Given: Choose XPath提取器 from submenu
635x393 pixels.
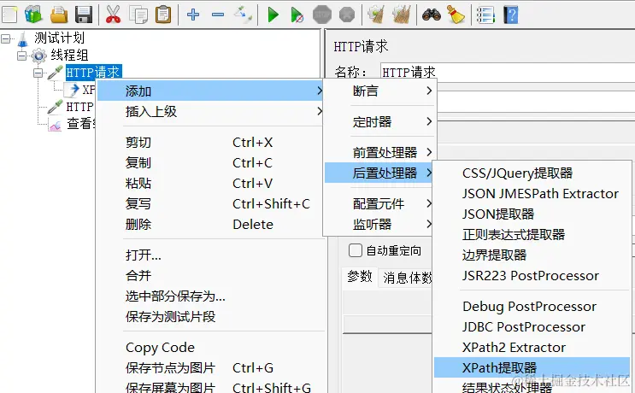Looking at the screenshot, I should tap(532, 367).
